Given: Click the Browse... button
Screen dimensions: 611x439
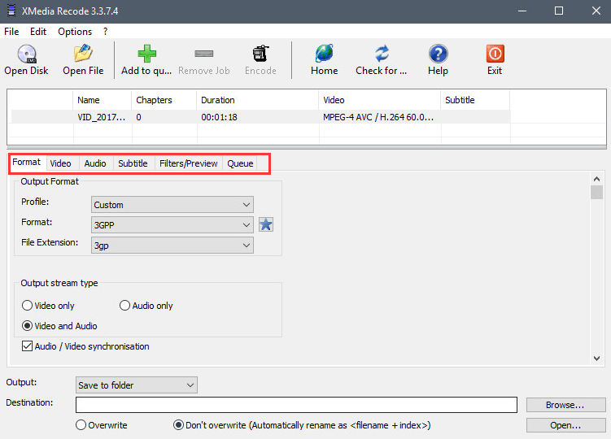Looking at the screenshot, I should click(x=565, y=405).
